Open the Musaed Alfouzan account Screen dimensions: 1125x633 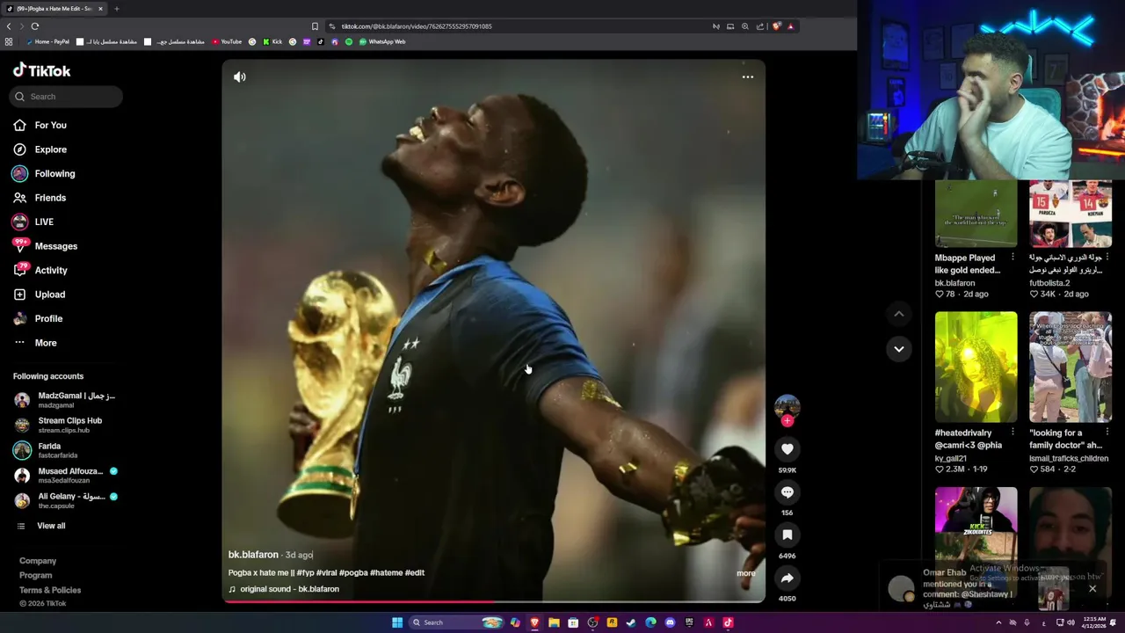click(x=66, y=476)
